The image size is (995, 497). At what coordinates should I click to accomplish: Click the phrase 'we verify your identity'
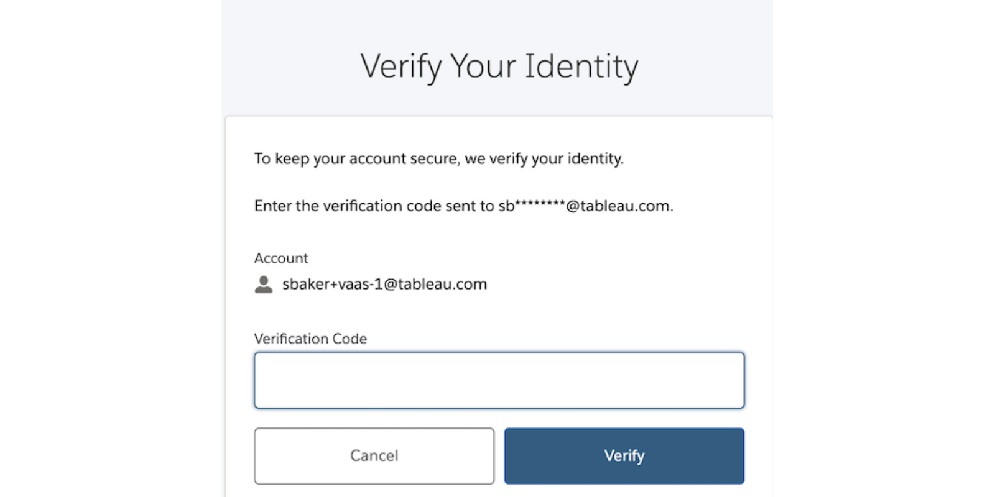[x=544, y=158]
